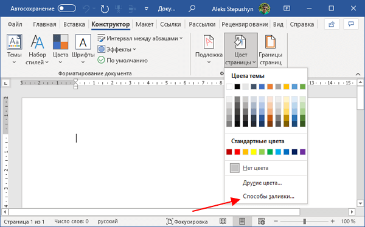
Task: Switch to Фокусировка mode
Action: tap(187, 222)
